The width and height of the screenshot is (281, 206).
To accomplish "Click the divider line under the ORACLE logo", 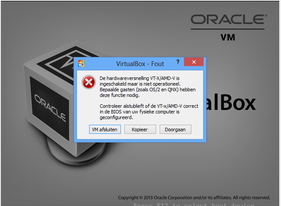I will tap(227, 29).
